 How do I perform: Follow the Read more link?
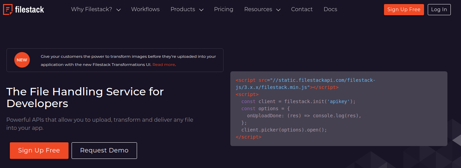coord(164,65)
